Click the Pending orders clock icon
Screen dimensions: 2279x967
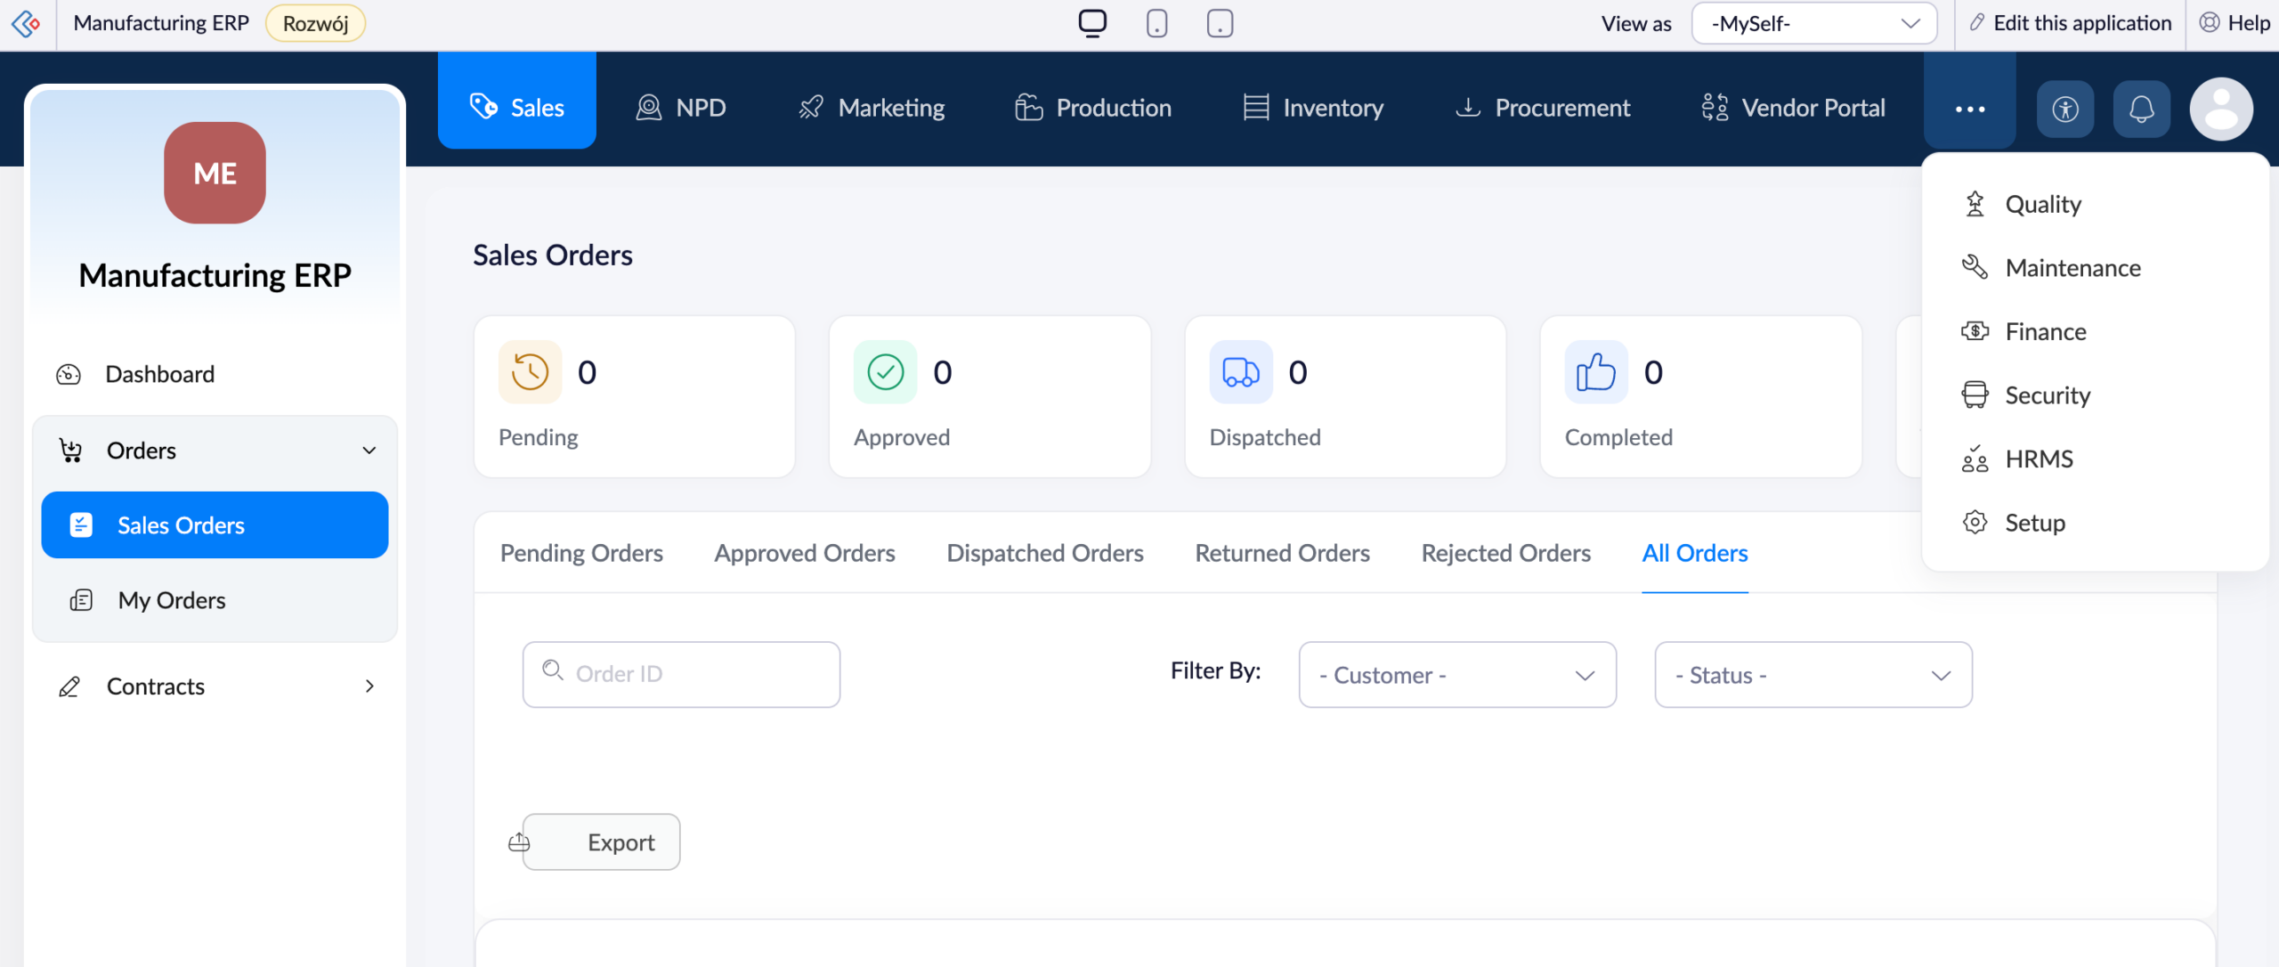tap(530, 372)
